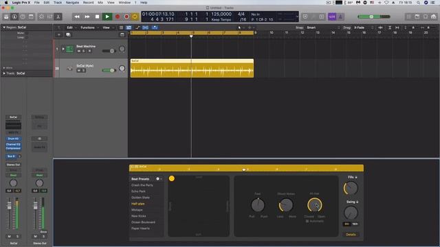Screen dimensions: 440x247
Task: Toggle the highlighted list view icon in tracks toolbar
Action: click(129, 27)
